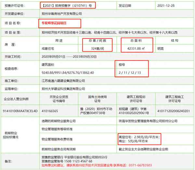Viewport: 195px width, 170px height.
Task: Click the 结构 column header
Action: point(175,40)
